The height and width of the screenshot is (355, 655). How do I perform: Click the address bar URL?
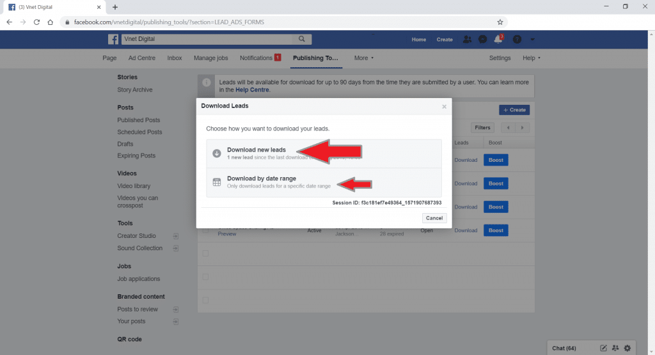(x=169, y=22)
